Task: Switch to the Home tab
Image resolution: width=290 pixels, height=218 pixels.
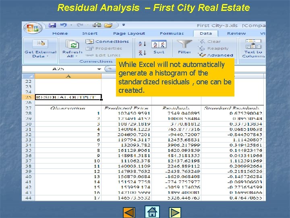Action: 60,34
